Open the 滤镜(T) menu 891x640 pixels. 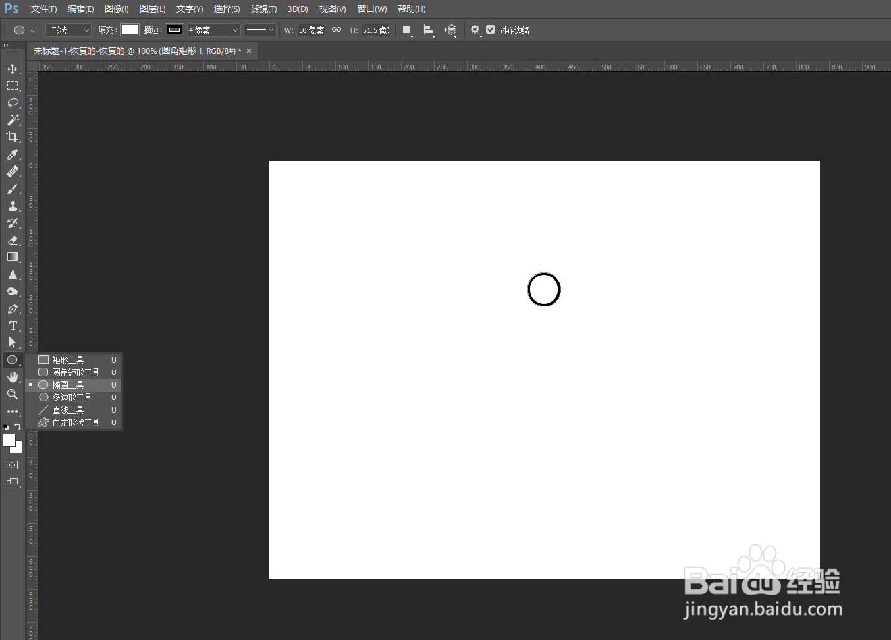click(263, 9)
